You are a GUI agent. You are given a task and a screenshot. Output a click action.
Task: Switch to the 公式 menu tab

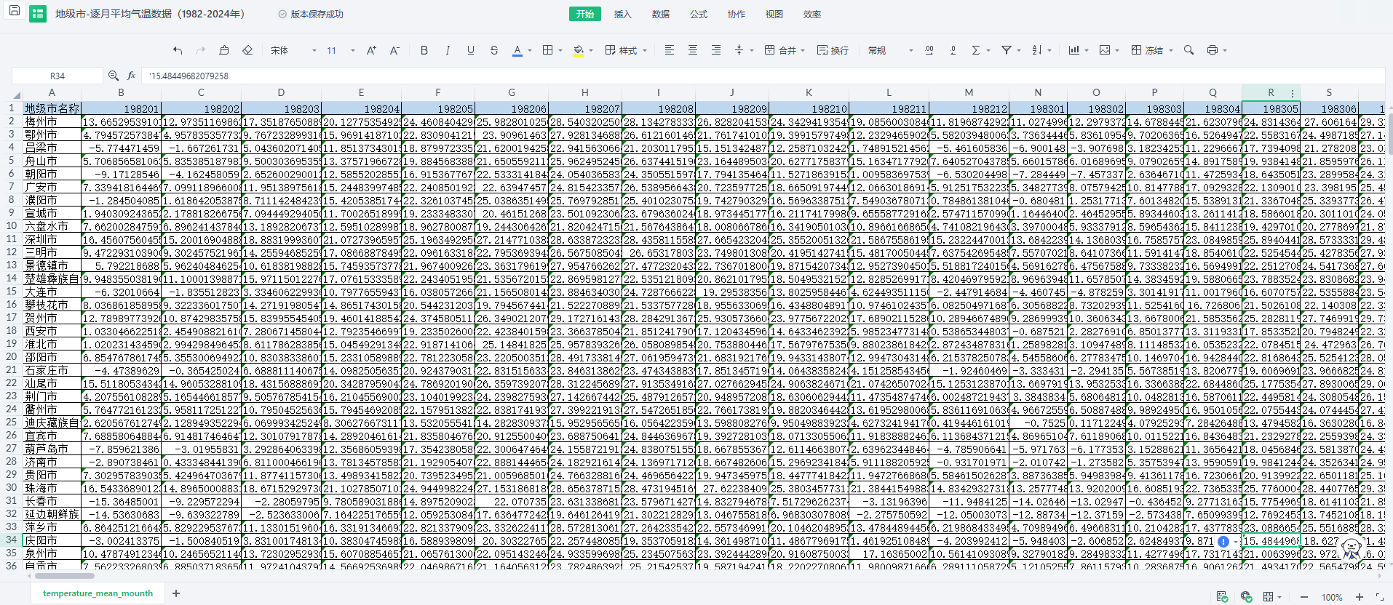click(698, 14)
